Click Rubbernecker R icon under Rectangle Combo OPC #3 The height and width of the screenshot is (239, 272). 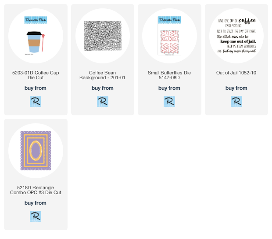(x=36, y=217)
